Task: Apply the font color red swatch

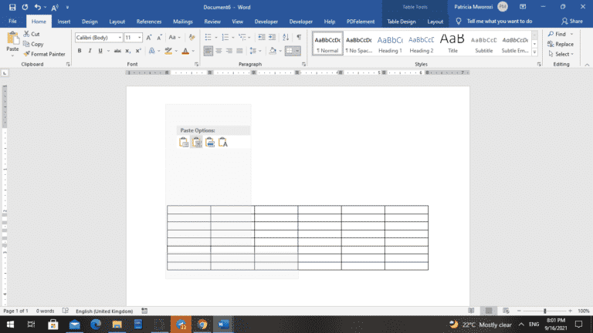Action: [x=185, y=51]
